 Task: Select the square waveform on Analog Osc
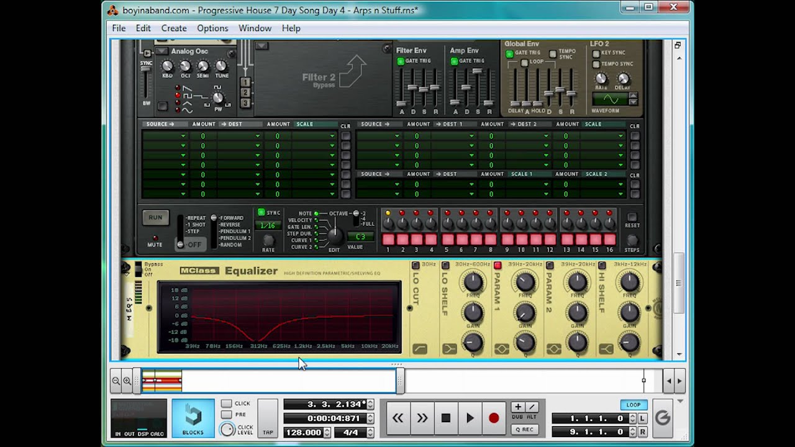click(x=186, y=96)
